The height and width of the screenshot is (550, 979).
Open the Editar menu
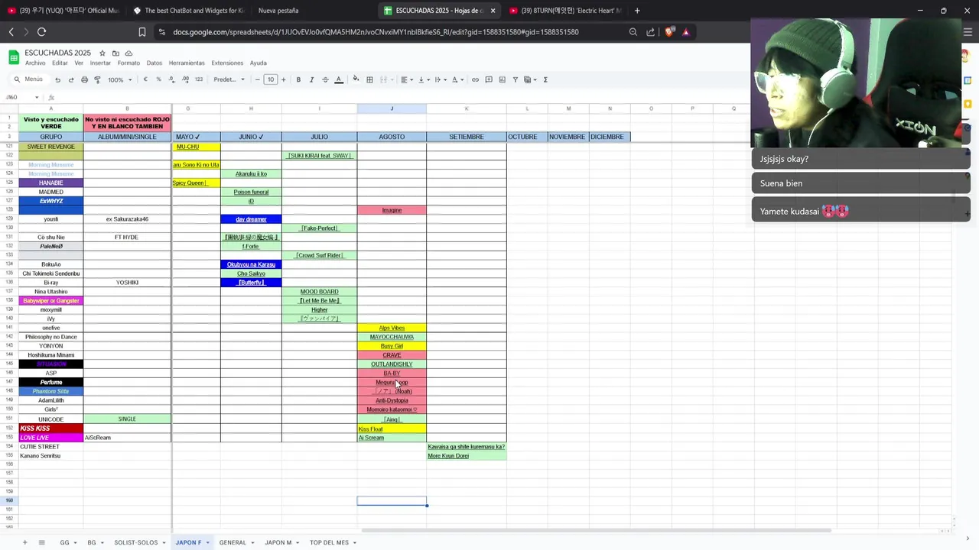pyautogui.click(x=60, y=63)
